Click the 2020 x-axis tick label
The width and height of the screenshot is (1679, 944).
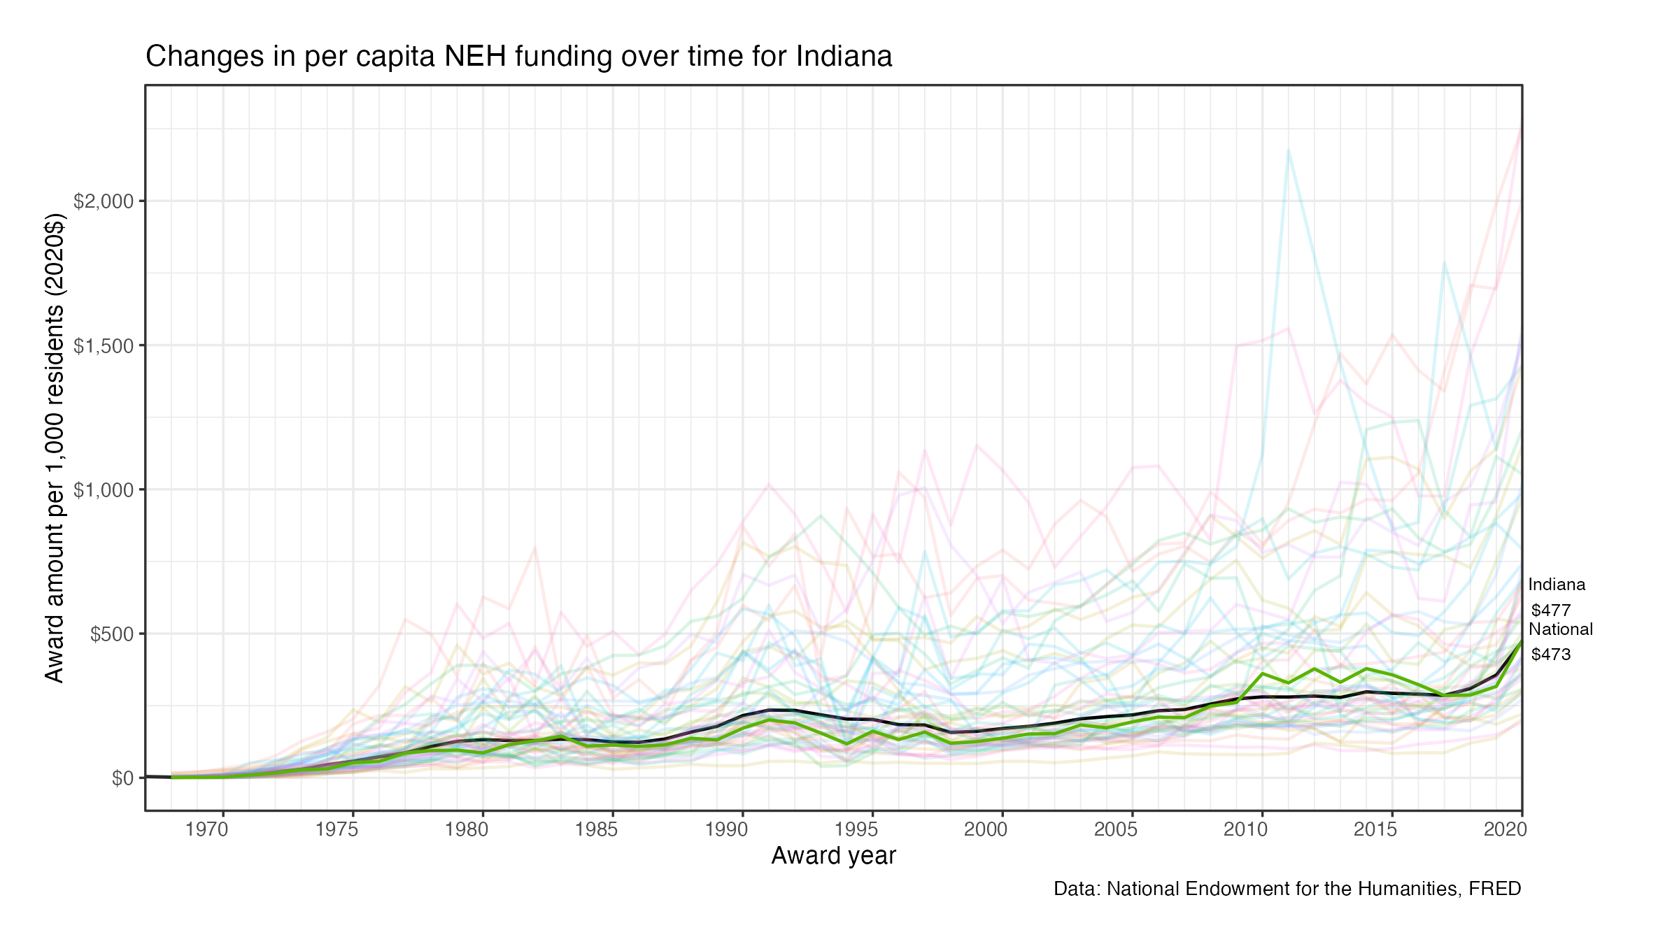(x=1505, y=830)
